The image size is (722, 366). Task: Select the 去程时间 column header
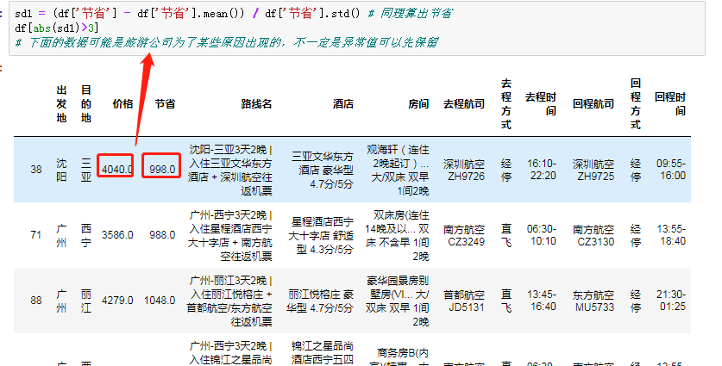(x=541, y=104)
